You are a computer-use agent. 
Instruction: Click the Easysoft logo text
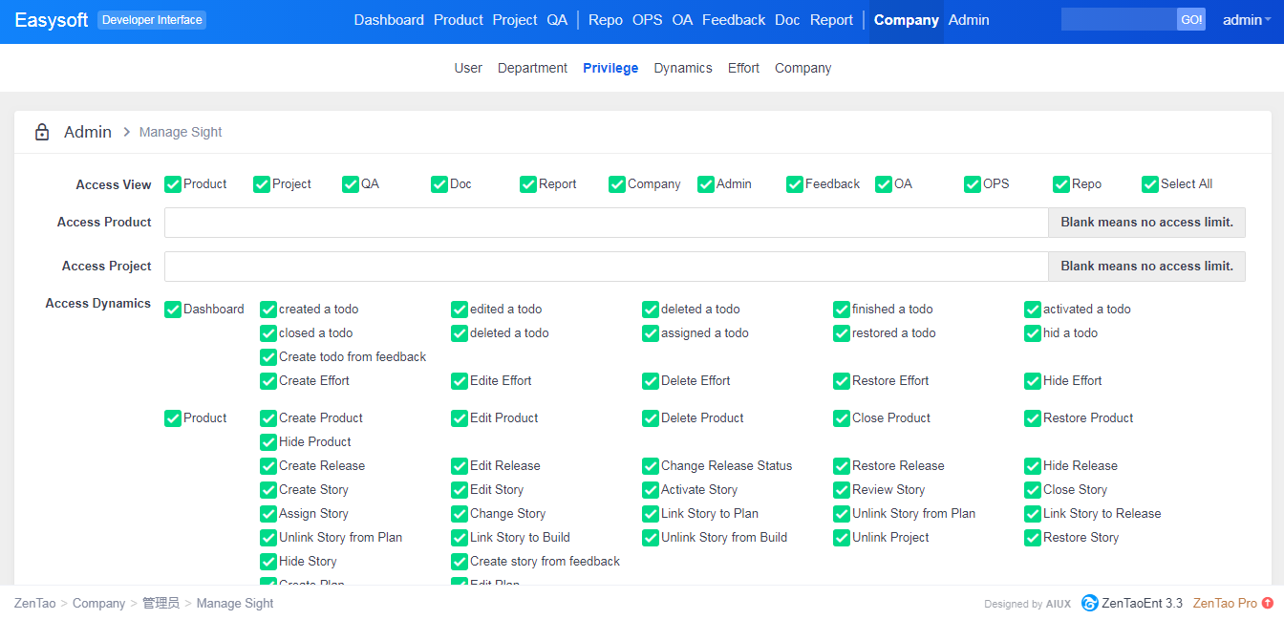(52, 20)
